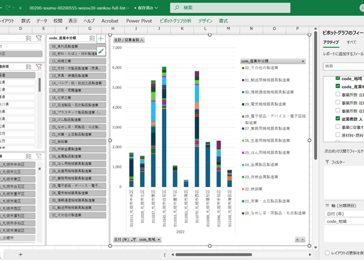Click the horizontal scrollbar thumb at bottom
This screenshot has width=364, height=260.
[x=214, y=254]
